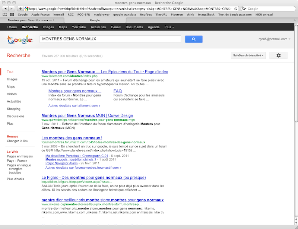Open Ma deuxième Perpetual : Chronograph C-01 link
The image size is (298, 229).
[x=77, y=156]
